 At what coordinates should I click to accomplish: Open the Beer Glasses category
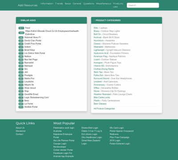coord(100,104)
